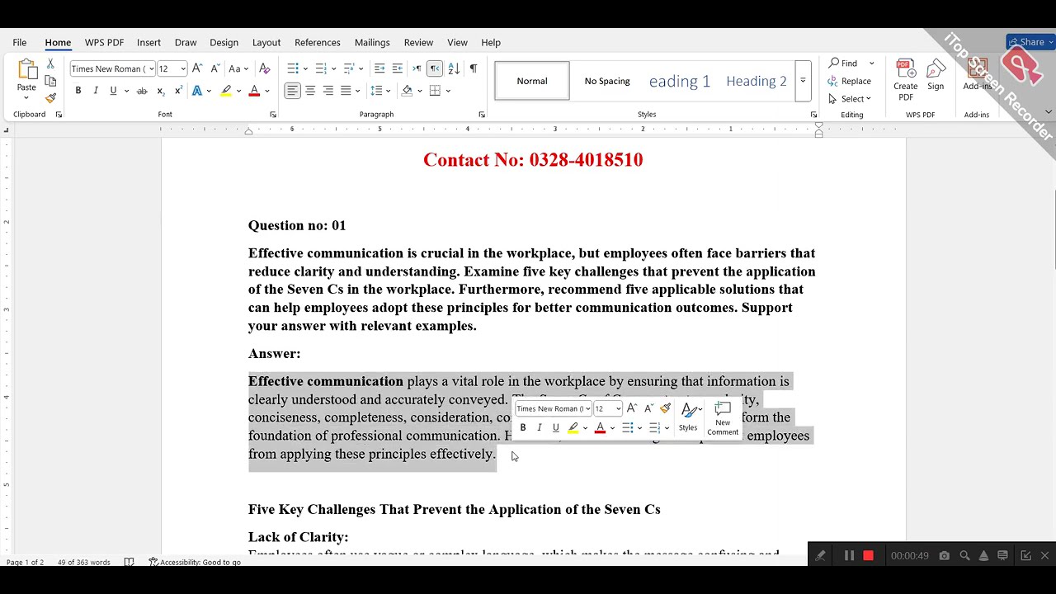Decrease paragraph indent
1056x594 pixels.
pyautogui.click(x=379, y=68)
